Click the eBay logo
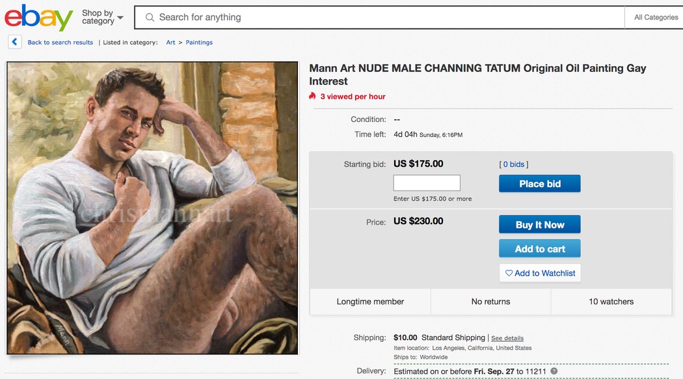 tap(38, 18)
